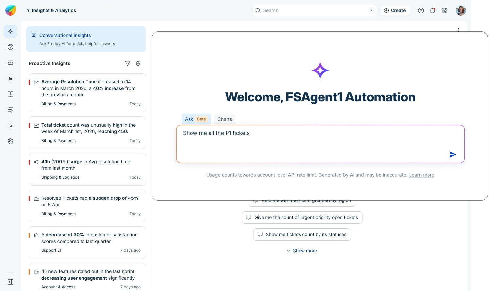Viewport: 492px width, 291px height.
Task: Open the Resolved Tickets sudden drop insight
Action: pos(87,206)
